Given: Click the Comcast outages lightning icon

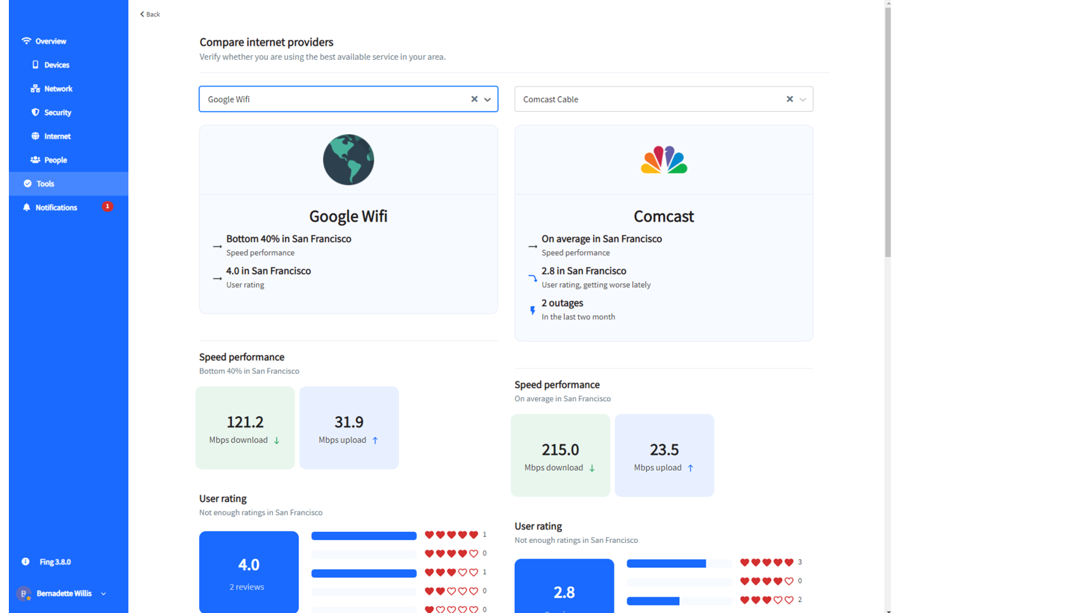Looking at the screenshot, I should 533,311.
